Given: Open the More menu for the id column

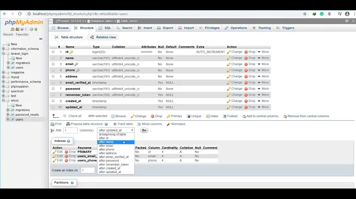Looking at the screenshot, I should tap(264, 52).
